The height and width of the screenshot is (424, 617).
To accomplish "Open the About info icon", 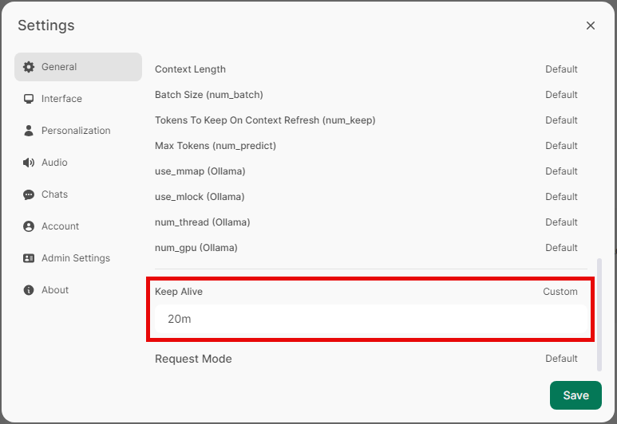I will click(28, 289).
